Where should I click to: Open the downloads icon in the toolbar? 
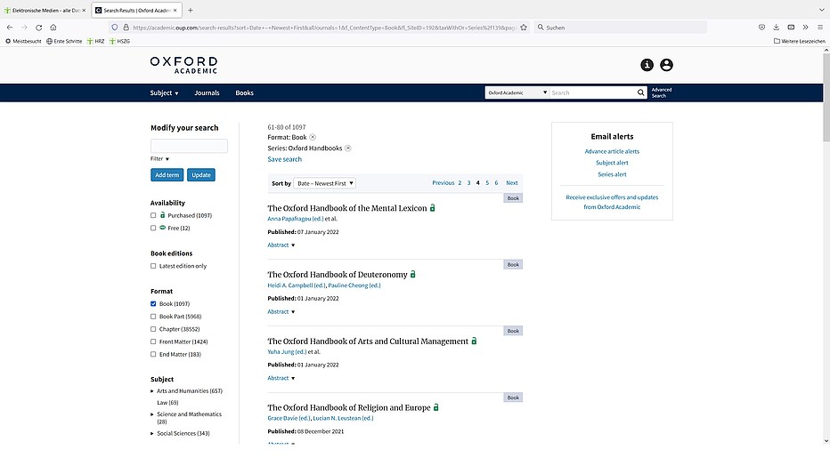click(x=776, y=28)
